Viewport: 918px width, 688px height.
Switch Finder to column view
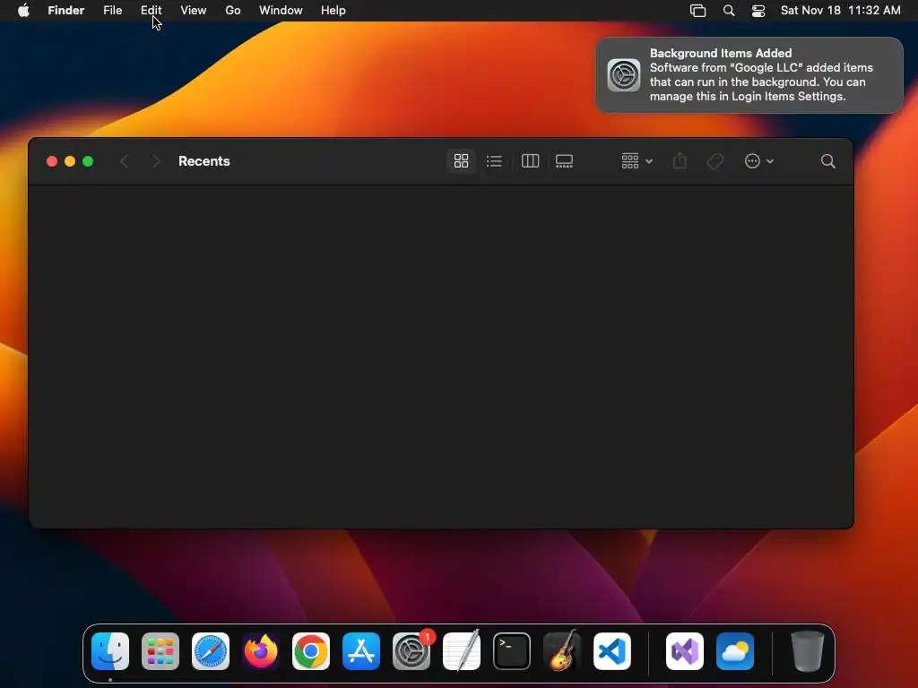pyautogui.click(x=530, y=161)
